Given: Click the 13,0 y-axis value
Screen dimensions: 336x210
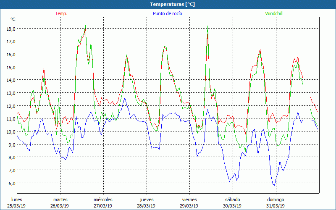Looking at the screenshot, I should (x=11, y=93).
